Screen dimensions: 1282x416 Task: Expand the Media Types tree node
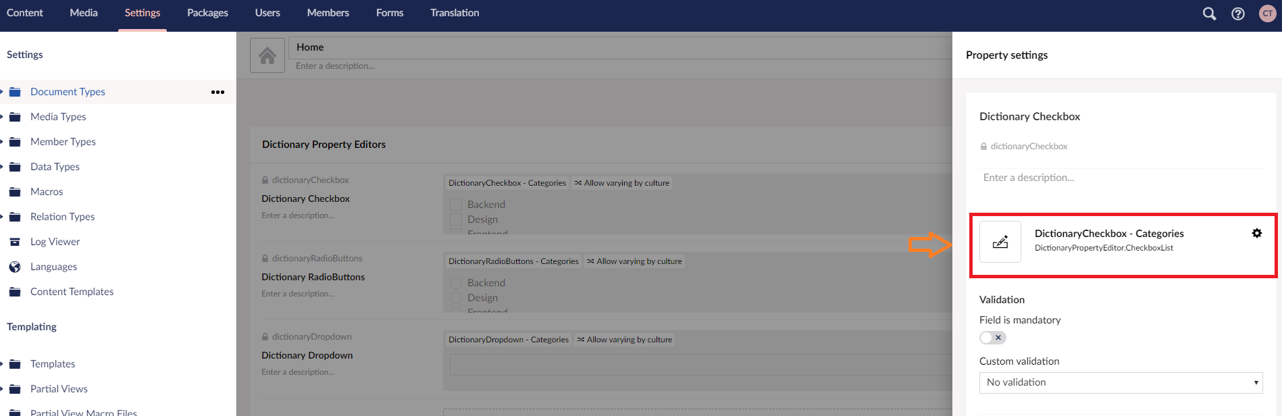coord(2,117)
